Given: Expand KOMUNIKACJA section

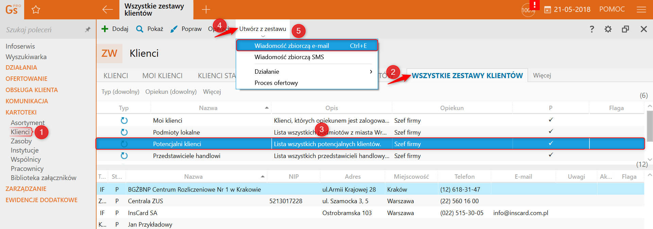Looking at the screenshot, I should pos(27,101).
